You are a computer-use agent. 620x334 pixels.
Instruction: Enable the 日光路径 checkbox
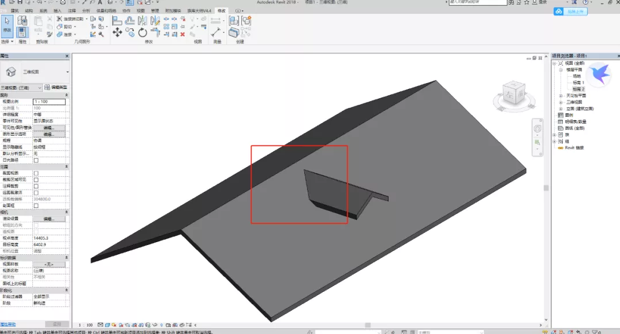36,160
